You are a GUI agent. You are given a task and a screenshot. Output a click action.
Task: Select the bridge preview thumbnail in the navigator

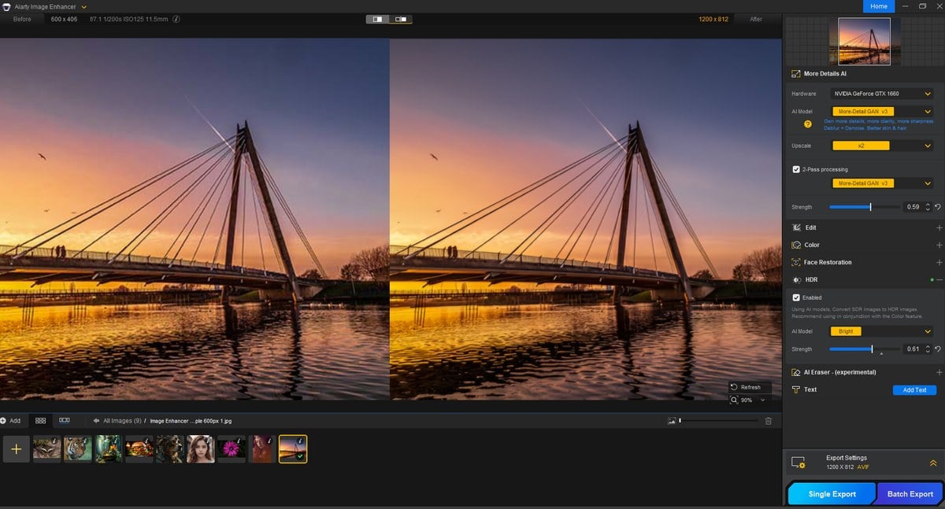864,41
